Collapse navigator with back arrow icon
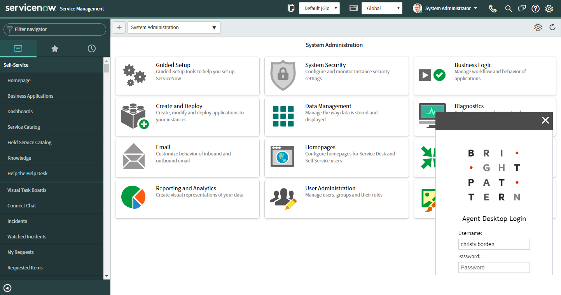 click(x=7, y=288)
